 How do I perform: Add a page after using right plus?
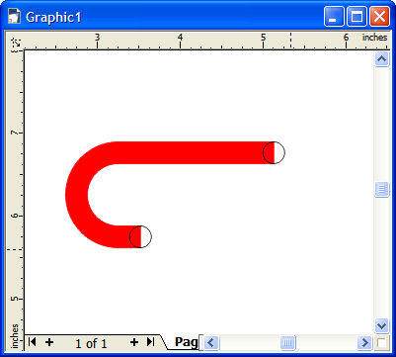click(134, 342)
